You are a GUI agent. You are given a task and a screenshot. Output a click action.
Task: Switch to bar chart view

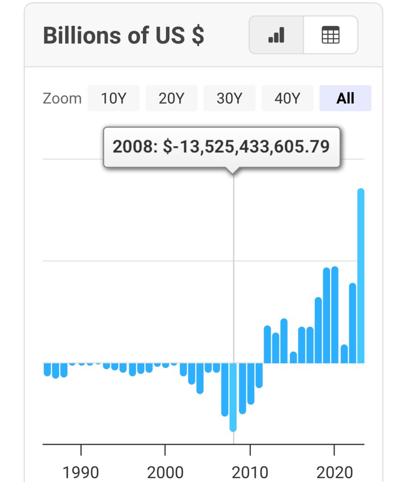click(x=276, y=35)
